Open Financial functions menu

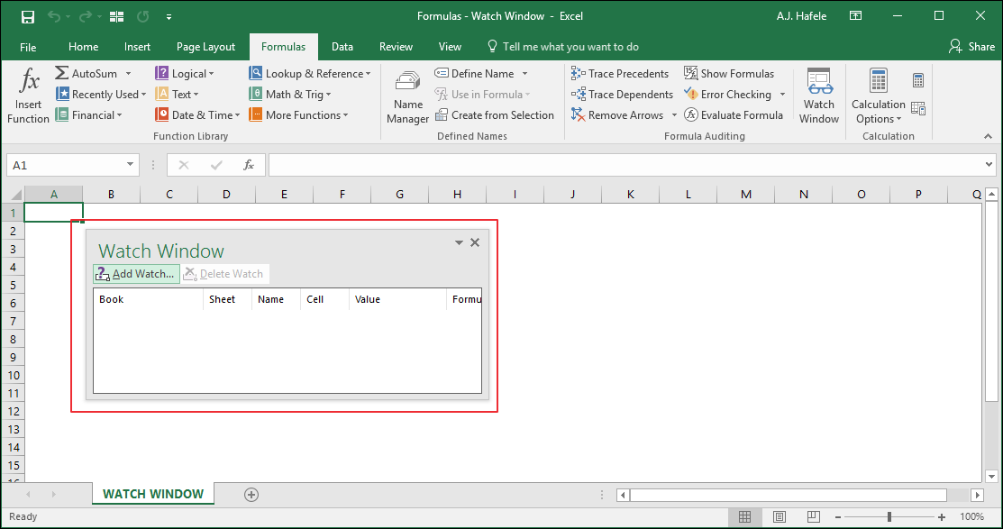point(88,115)
